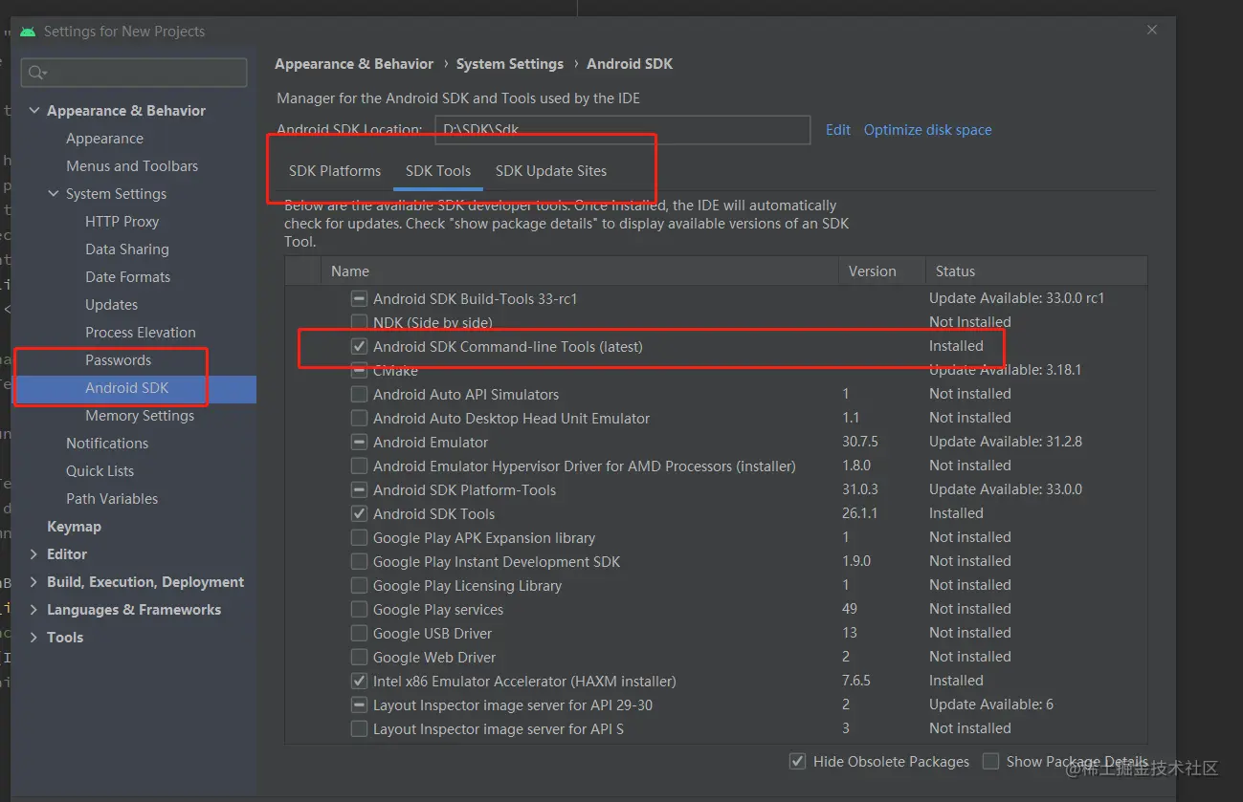Click Appearance & Behavior in the breadcrumb

click(354, 64)
